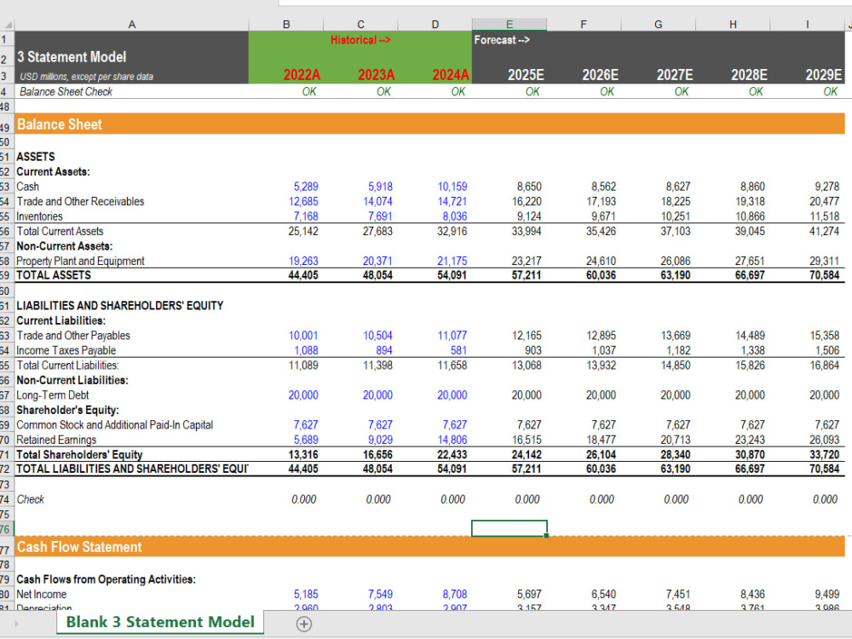This screenshot has width=852, height=639.
Task: Click the Retained Earnings row label
Action: pyautogui.click(x=56, y=440)
